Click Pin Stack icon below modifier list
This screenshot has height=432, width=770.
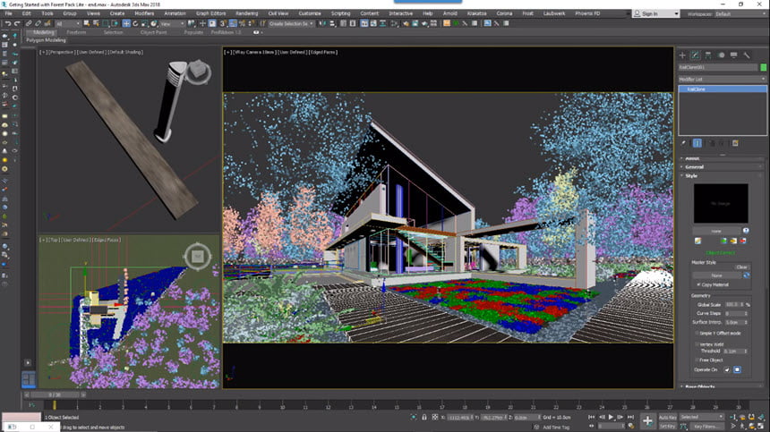coord(683,143)
